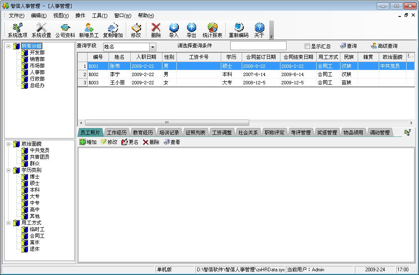This screenshot has height=275, width=419.
Task: Click the 导入 import icon
Action: tap(174, 30)
